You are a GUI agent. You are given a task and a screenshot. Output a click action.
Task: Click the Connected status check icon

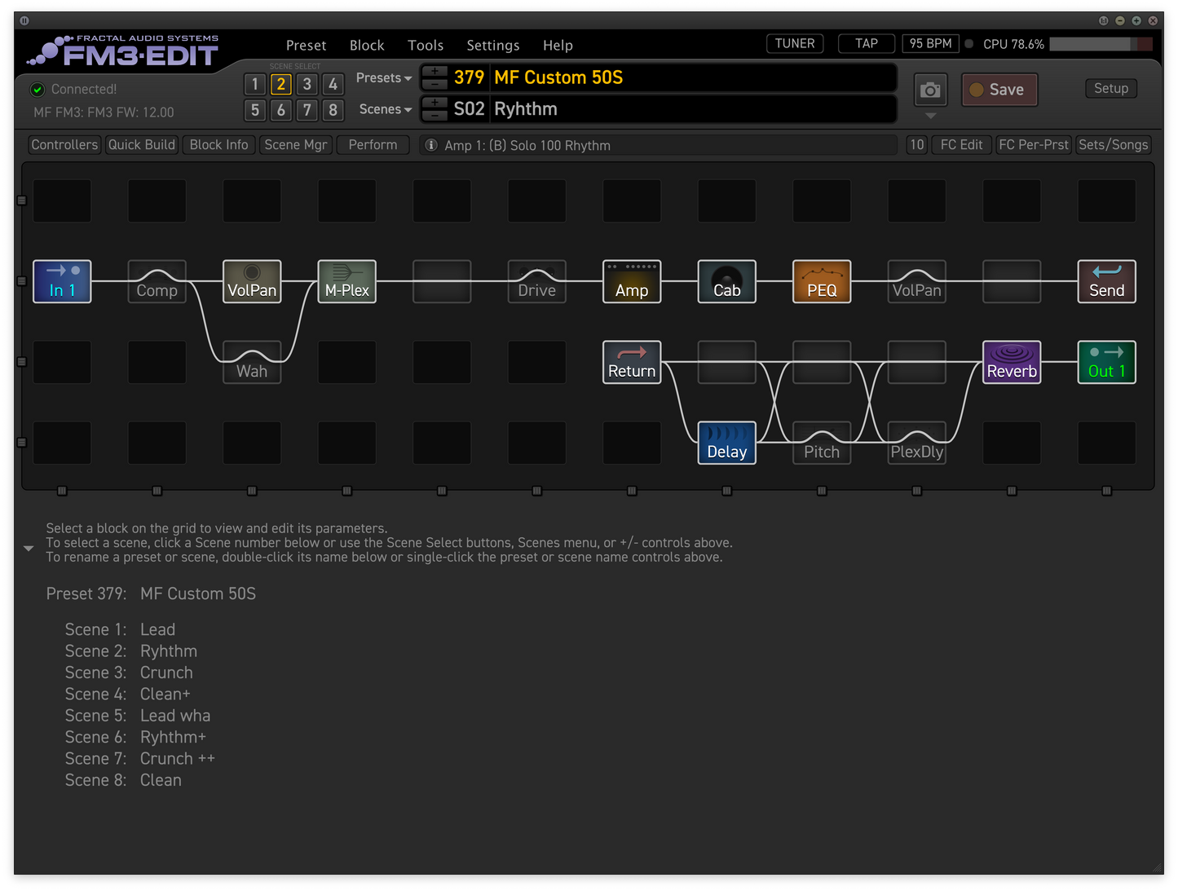(x=37, y=89)
